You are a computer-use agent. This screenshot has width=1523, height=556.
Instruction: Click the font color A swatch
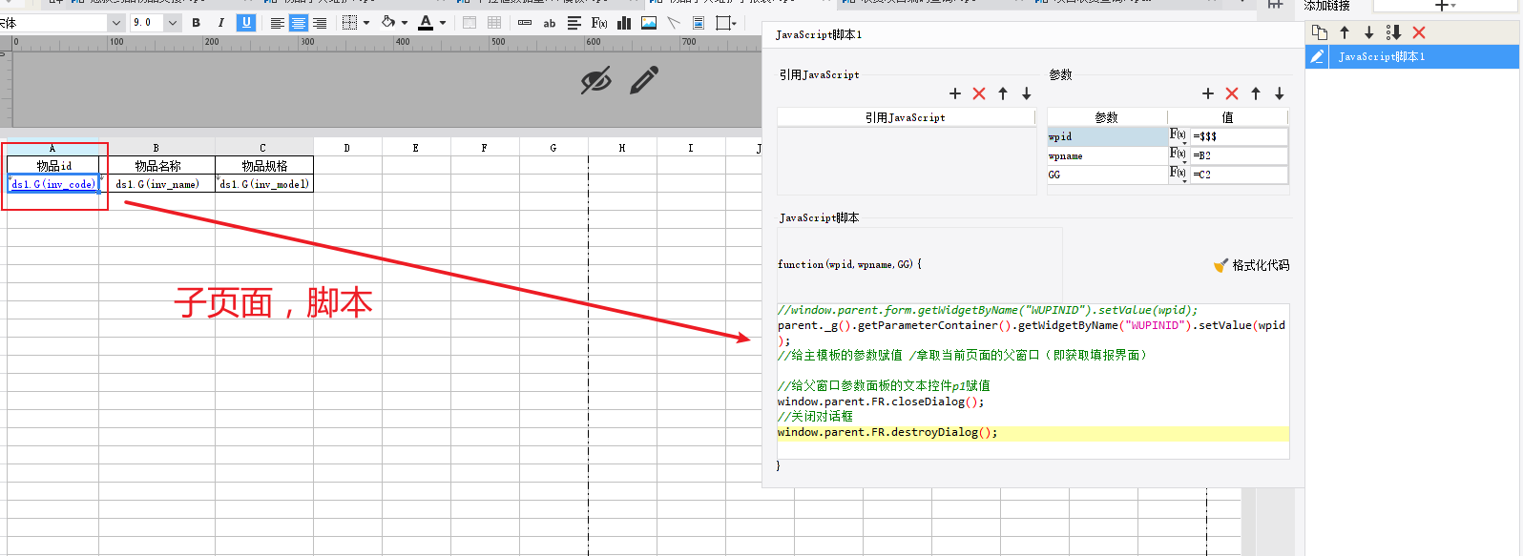[426, 23]
